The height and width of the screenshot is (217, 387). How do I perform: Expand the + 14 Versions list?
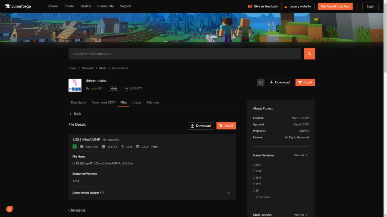(262, 197)
